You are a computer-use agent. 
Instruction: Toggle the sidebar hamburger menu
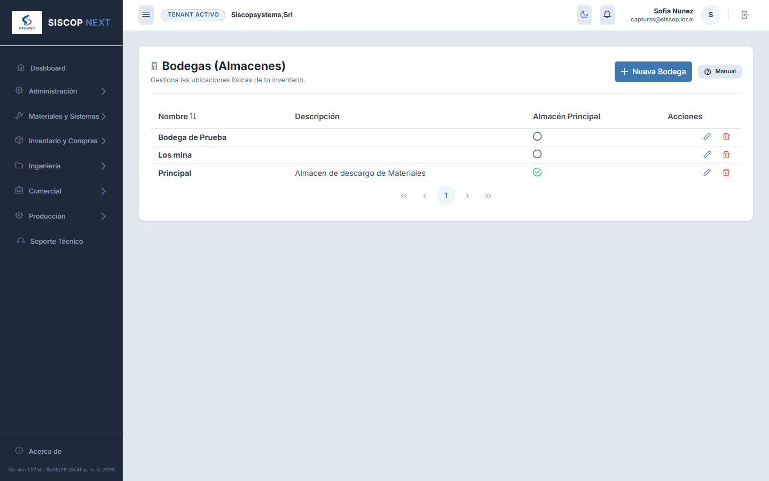[x=146, y=15]
